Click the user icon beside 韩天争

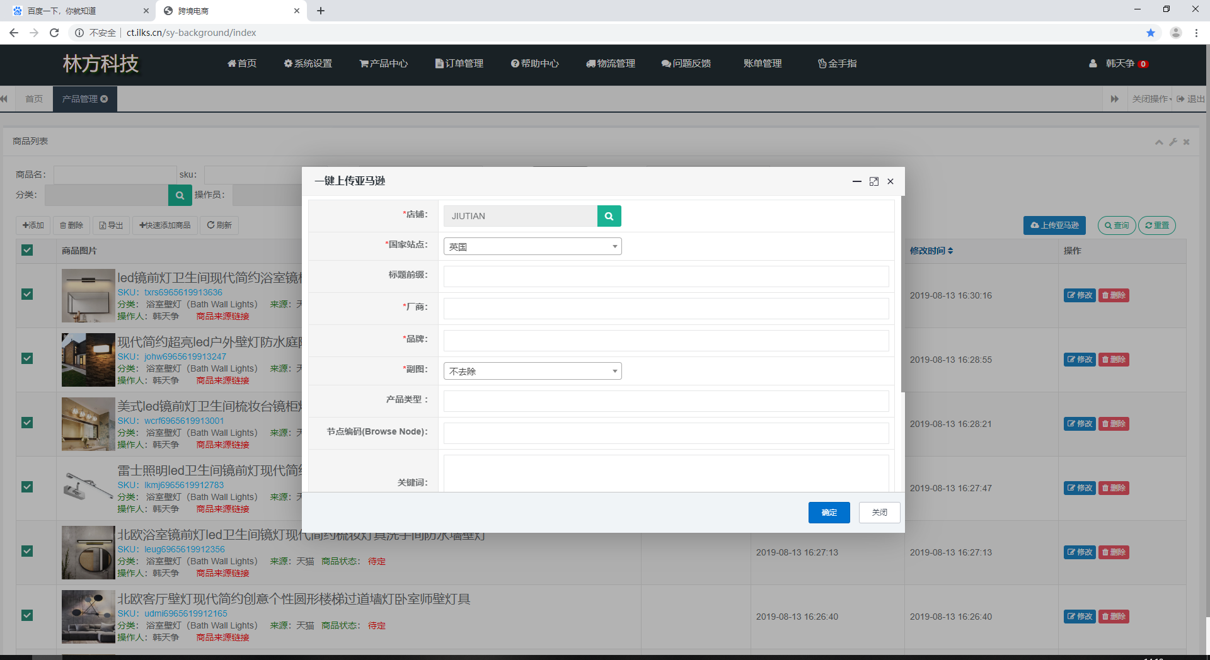(1093, 64)
